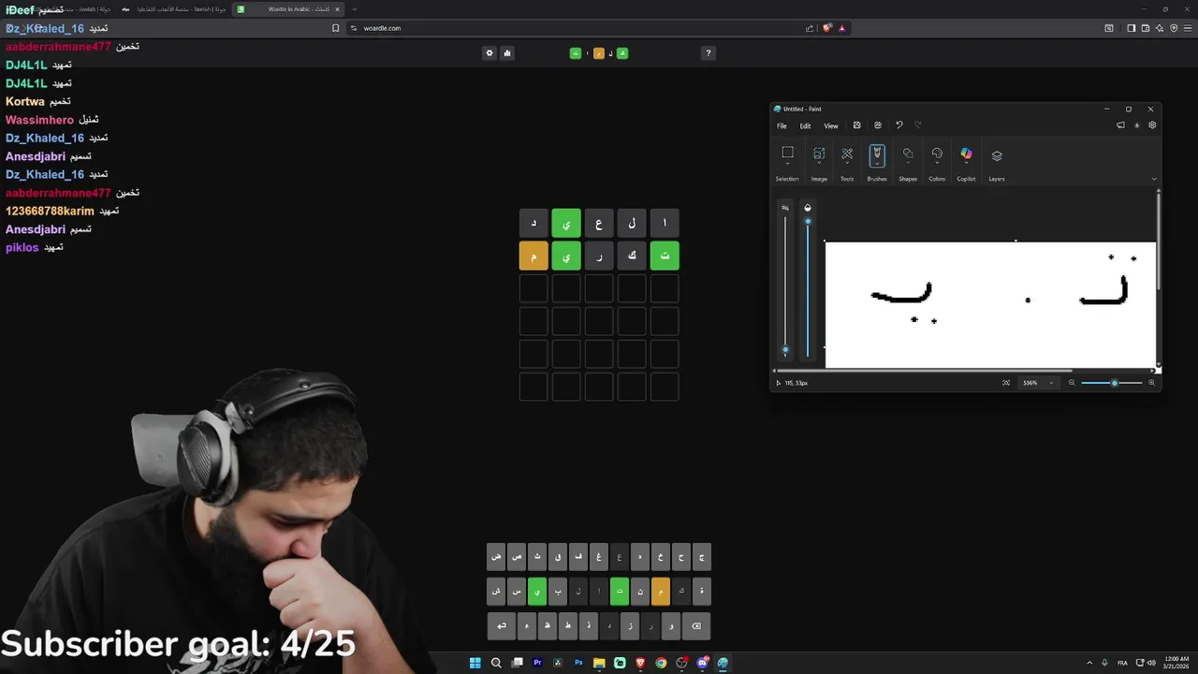1198x674 pixels.
Task: Open the Shapes gallery in Paint
Action: pyautogui.click(x=908, y=154)
